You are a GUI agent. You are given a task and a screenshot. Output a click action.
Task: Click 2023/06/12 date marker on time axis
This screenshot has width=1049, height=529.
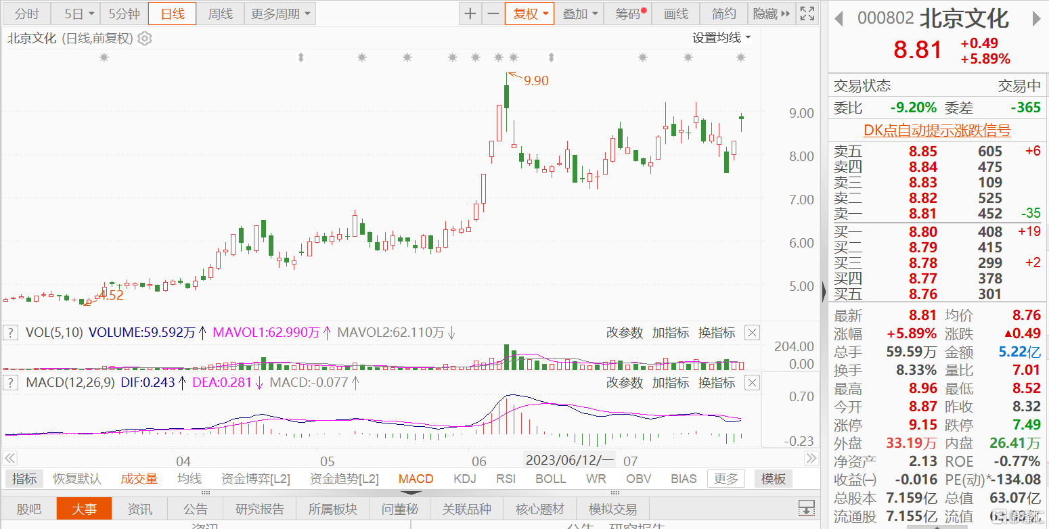point(569,461)
